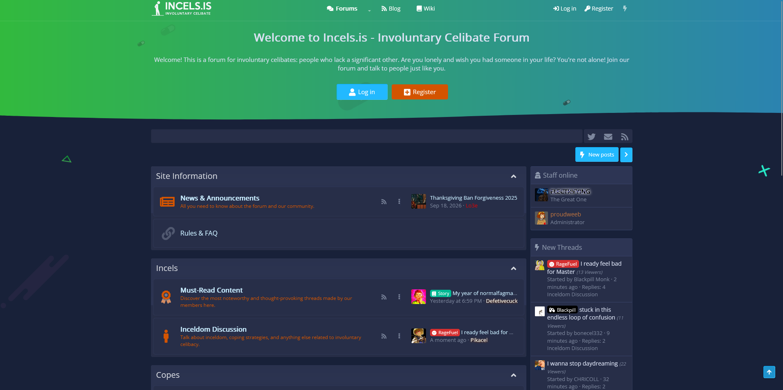Collapse the Site Information section

point(513,176)
